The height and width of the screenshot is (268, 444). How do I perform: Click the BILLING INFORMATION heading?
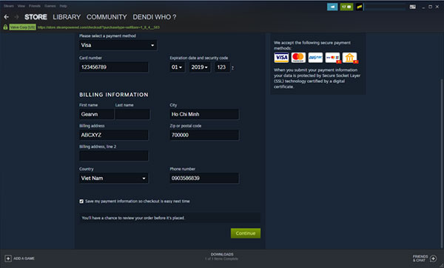pyautogui.click(x=114, y=95)
